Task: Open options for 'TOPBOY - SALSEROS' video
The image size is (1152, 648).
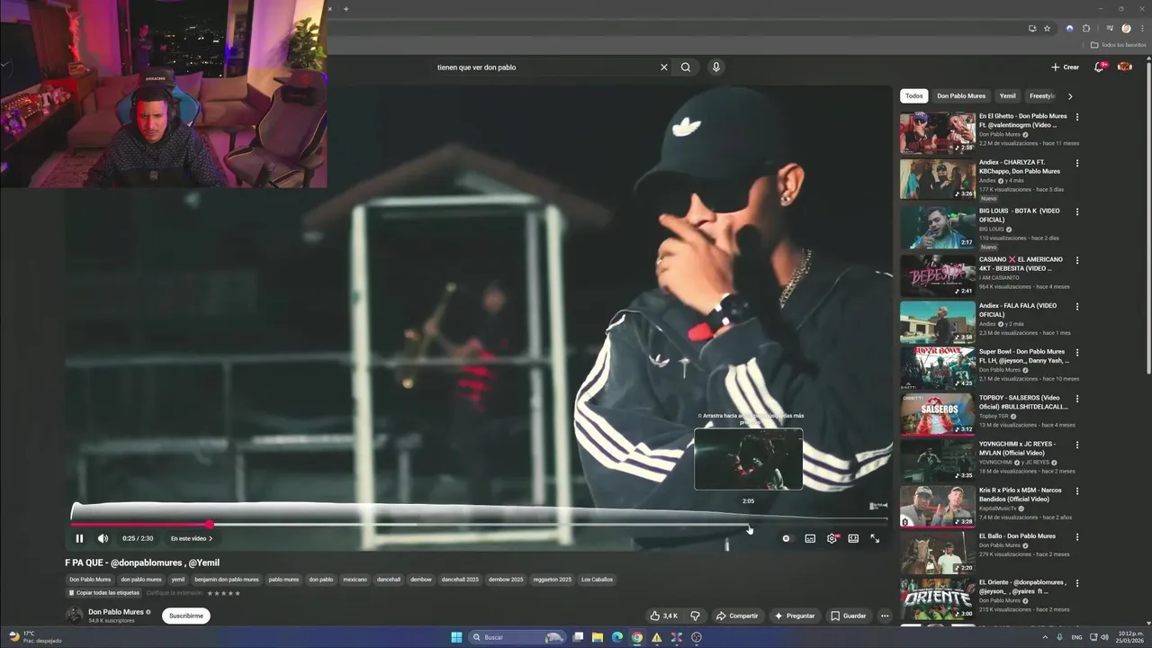Action: click(x=1077, y=398)
